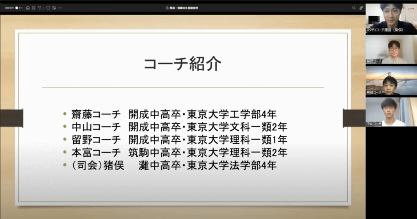Select the 齋藤コーチ video tile with bridge background
This screenshot has height=219, width=417.
(391, 81)
